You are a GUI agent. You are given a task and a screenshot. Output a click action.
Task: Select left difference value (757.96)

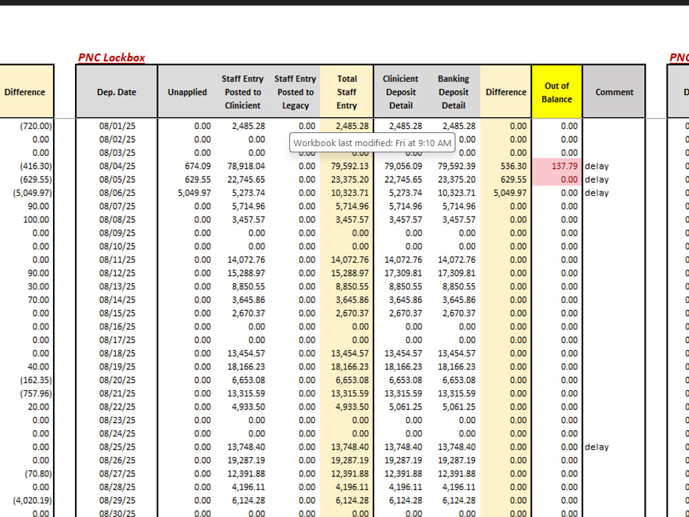pos(36,394)
